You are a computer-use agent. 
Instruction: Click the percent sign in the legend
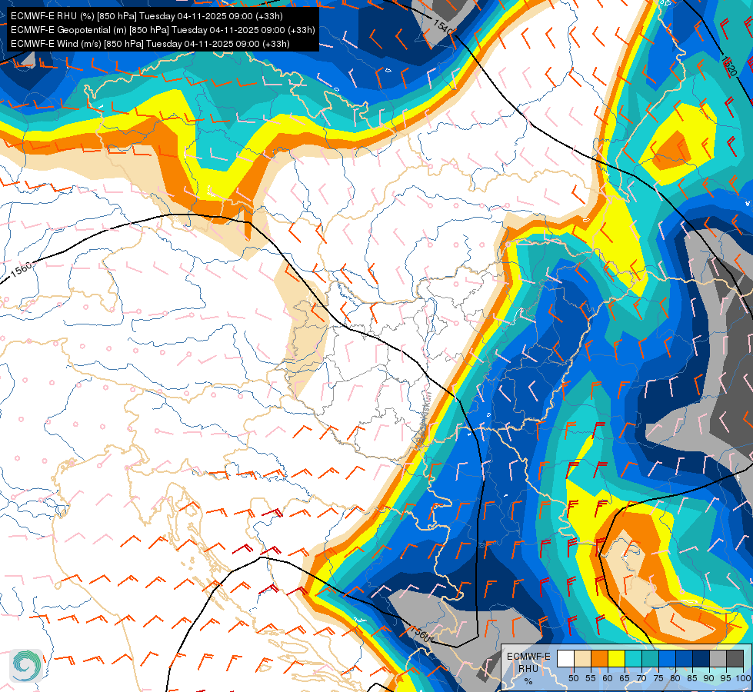click(528, 681)
